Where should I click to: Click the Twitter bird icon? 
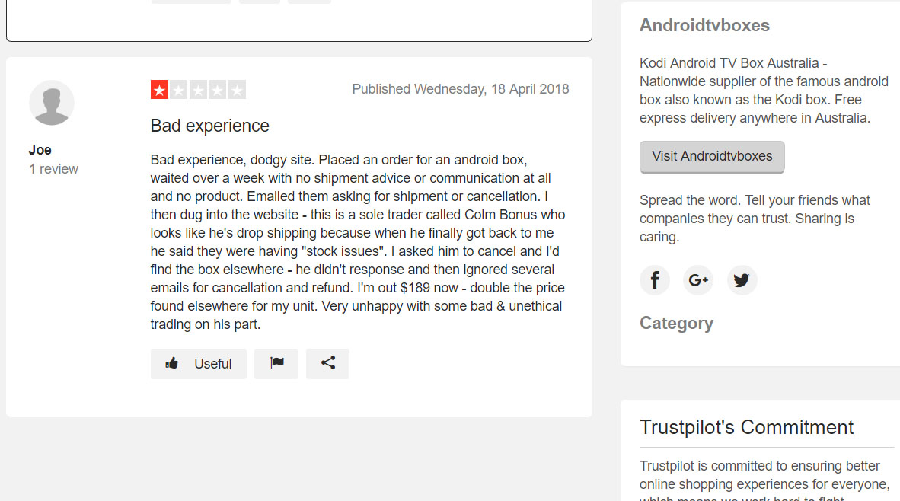tap(742, 280)
